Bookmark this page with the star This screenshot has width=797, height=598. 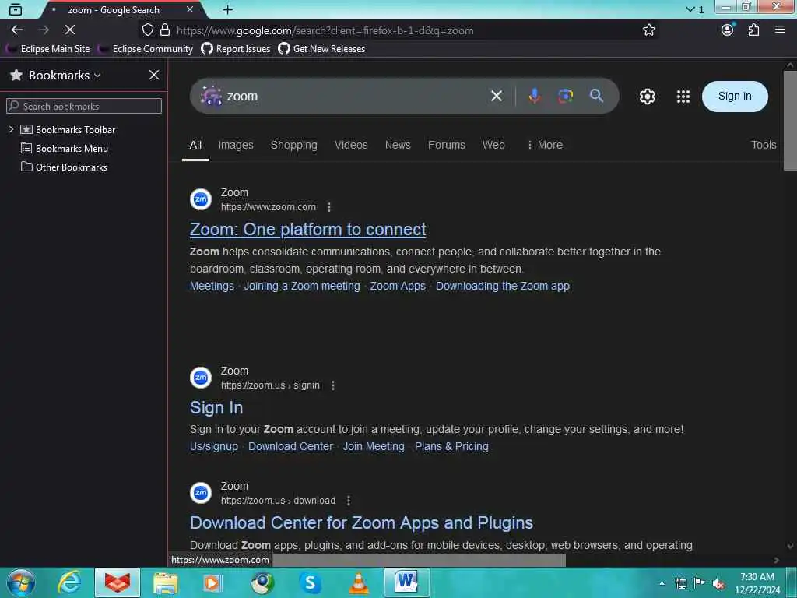coord(648,30)
